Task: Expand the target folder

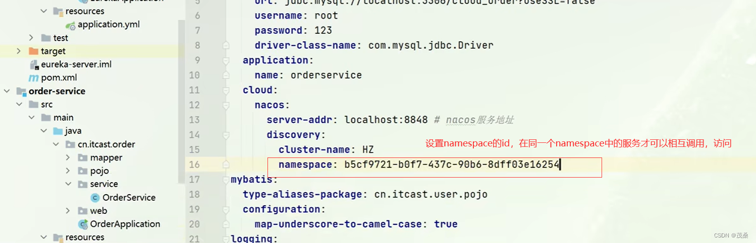Action: (19, 51)
